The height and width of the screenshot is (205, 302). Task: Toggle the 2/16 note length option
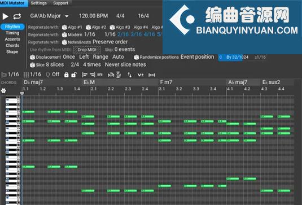[x=123, y=34]
